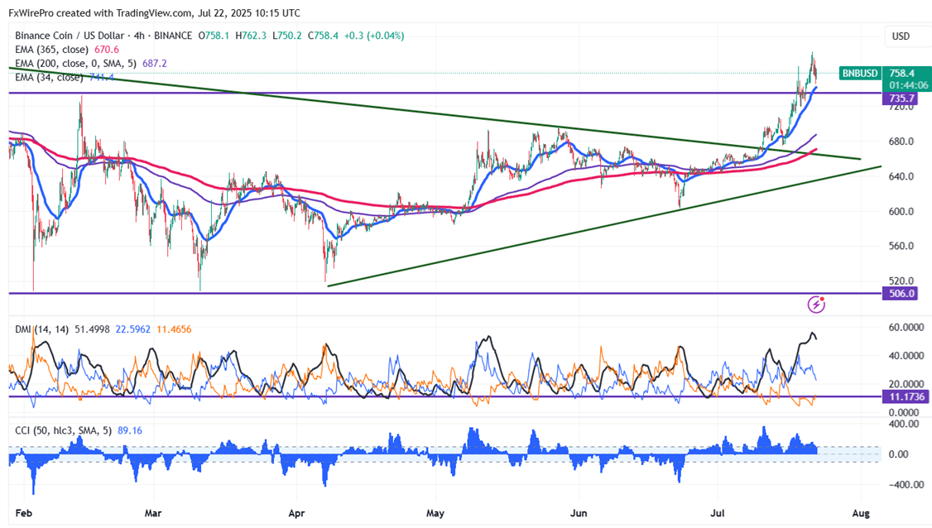932x528 pixels.
Task: Click the +0.3 (+0.04%) change value
Action: (374, 36)
